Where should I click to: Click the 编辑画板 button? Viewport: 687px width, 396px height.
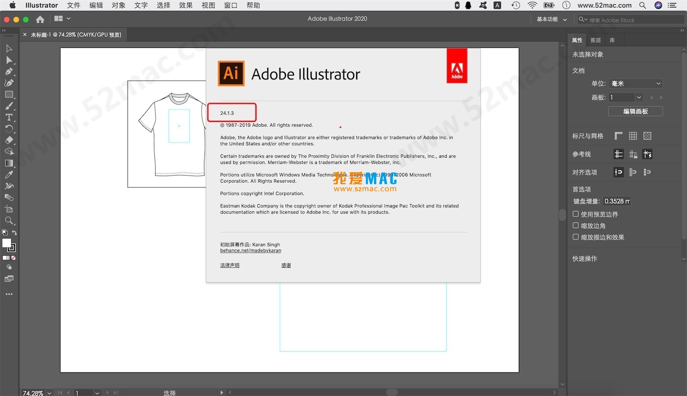pos(635,110)
